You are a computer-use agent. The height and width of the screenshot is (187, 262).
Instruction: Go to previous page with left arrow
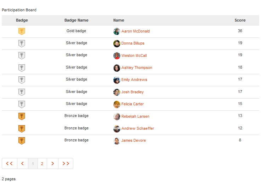click(23, 163)
